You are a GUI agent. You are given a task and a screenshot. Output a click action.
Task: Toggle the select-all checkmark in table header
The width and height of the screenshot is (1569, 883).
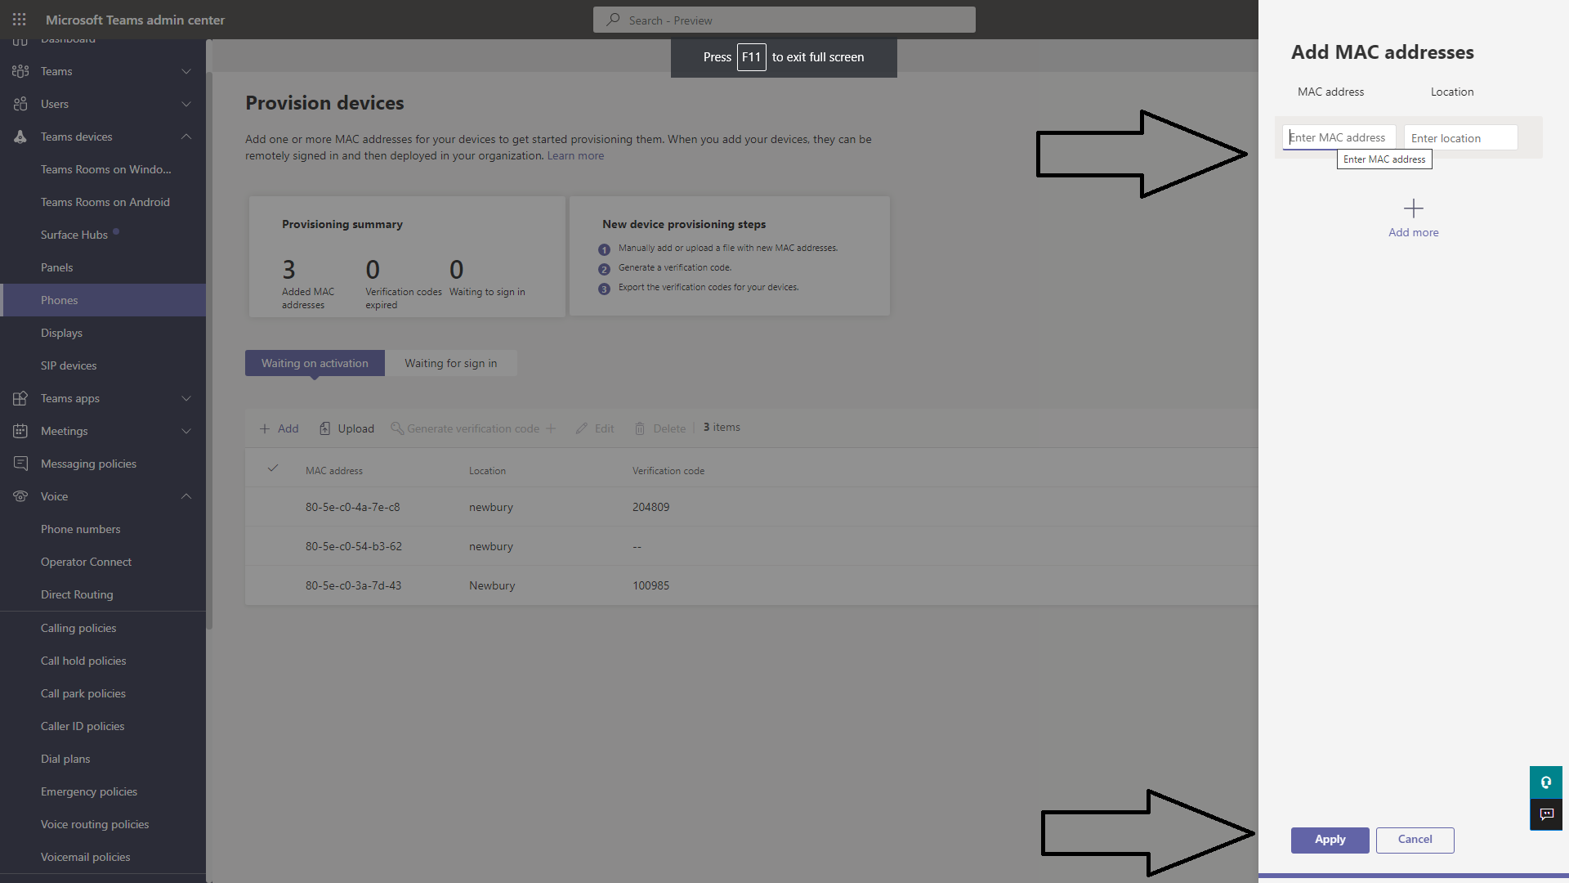tap(273, 469)
